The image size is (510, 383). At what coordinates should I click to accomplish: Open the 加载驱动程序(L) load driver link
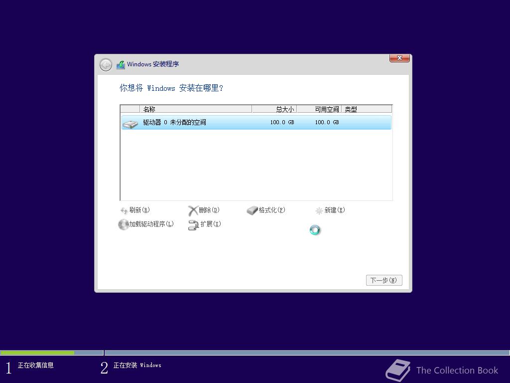point(151,224)
